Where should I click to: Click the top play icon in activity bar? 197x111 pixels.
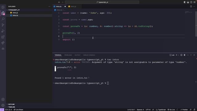click(x=3, y=7)
